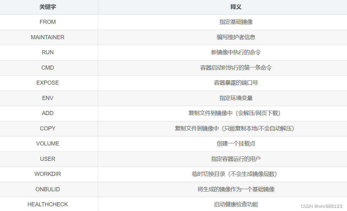Click the CSDN @whr888123 watermark

click(321, 206)
